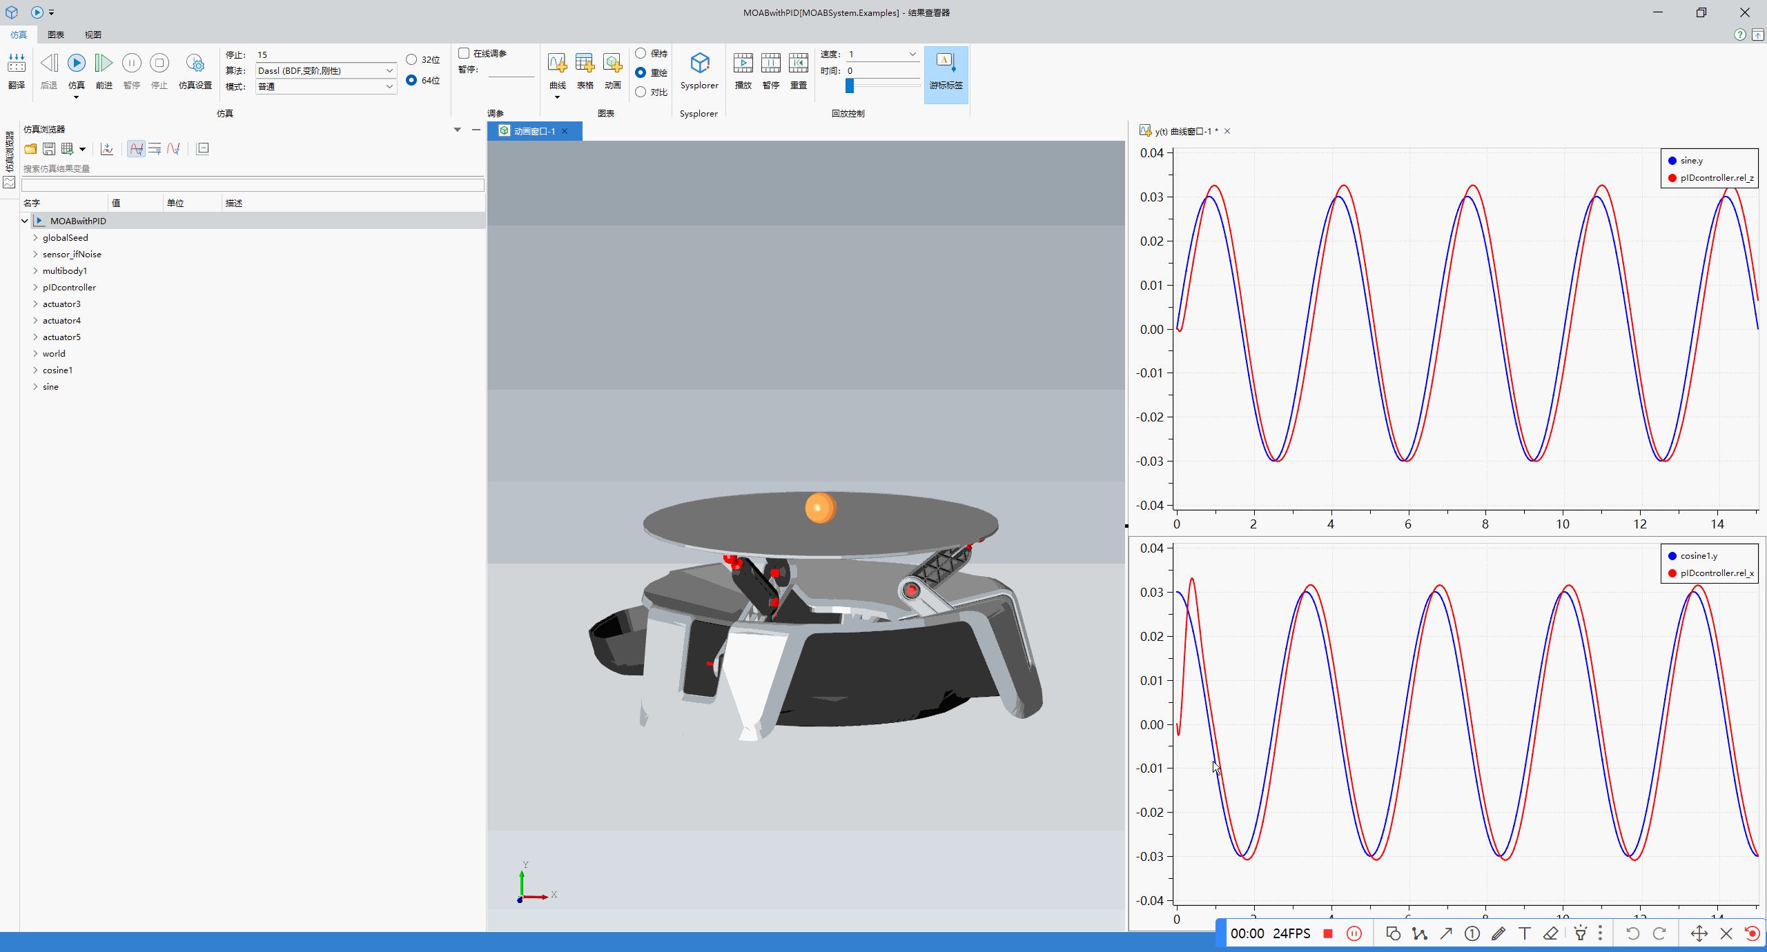Viewport: 1767px width, 952px height.
Task: Select the 重绘 radio button
Action: pos(641,72)
